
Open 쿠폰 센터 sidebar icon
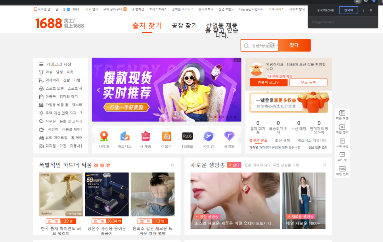(x=342, y=129)
